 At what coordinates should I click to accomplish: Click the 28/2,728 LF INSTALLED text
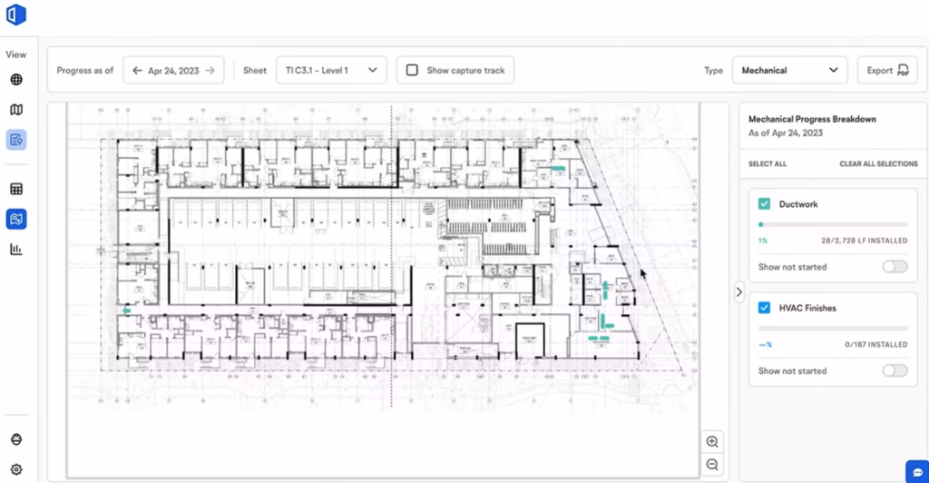pyautogui.click(x=864, y=241)
